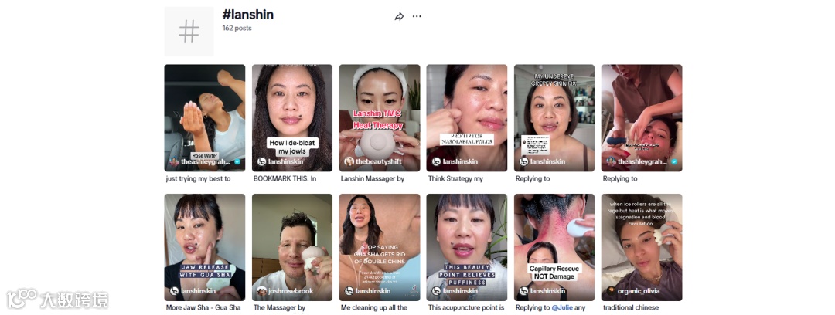Click the joshrosebrook profile avatar

coord(261,291)
